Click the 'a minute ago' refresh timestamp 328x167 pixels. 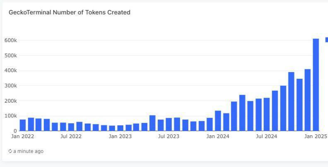pyautogui.click(x=28, y=151)
